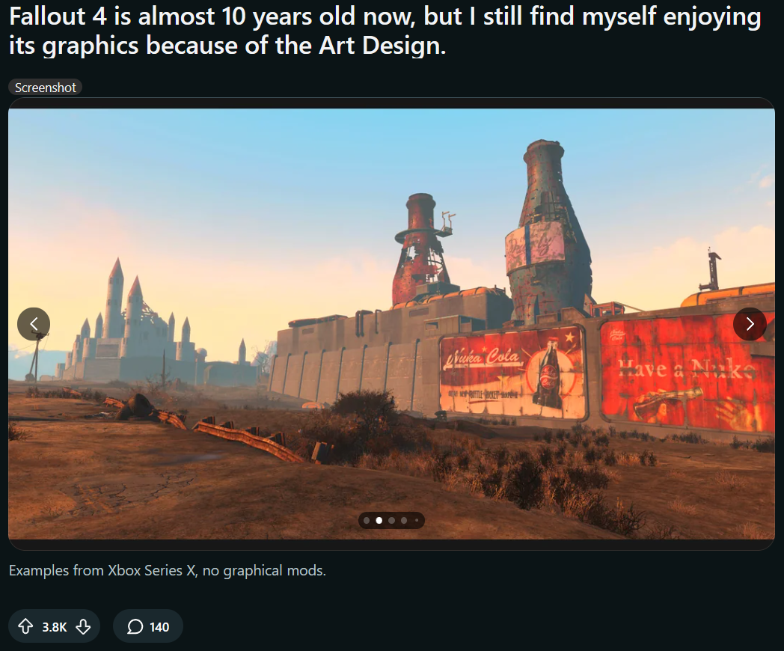
Task: Advance to next gallery image arrow
Action: [750, 324]
